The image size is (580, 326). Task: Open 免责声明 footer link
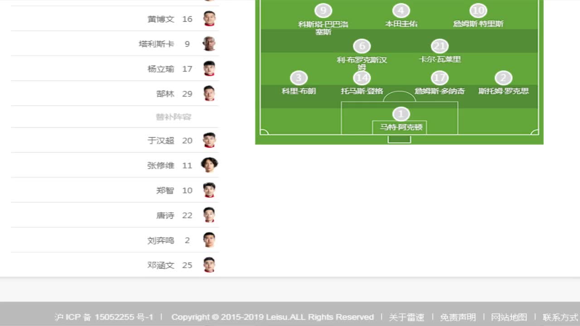pos(458,317)
